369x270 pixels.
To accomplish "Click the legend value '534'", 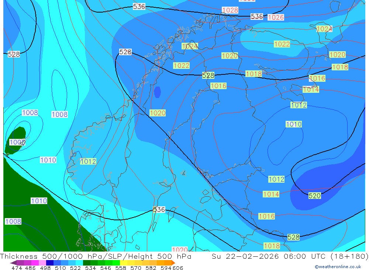I will (90, 268).
